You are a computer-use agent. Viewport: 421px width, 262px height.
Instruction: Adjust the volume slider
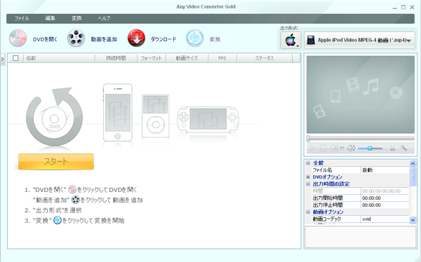[370, 149]
